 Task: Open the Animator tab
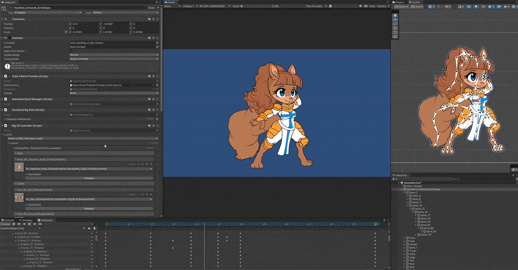[x=26, y=220]
